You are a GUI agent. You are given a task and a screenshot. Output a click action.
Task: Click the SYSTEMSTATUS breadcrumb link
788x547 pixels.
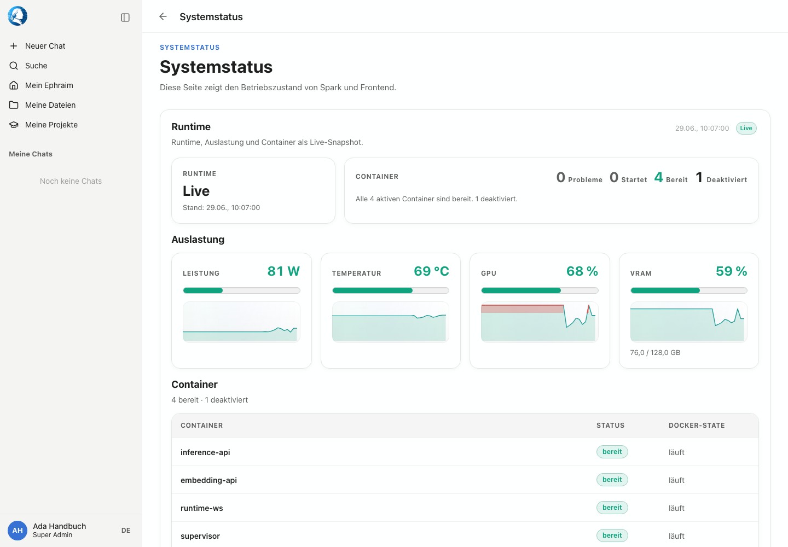point(190,48)
